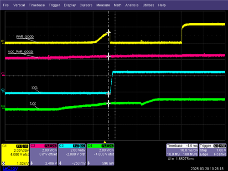Viewport: 228px width, 171px height.
Task: Click the C1 ground level marker
Action: coord(3,41)
